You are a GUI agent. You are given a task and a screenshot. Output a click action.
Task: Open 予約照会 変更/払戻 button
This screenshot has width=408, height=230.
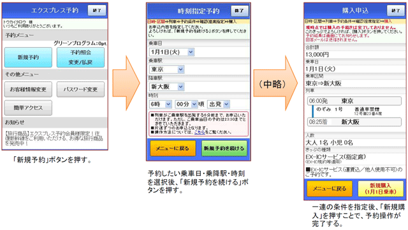(x=81, y=57)
